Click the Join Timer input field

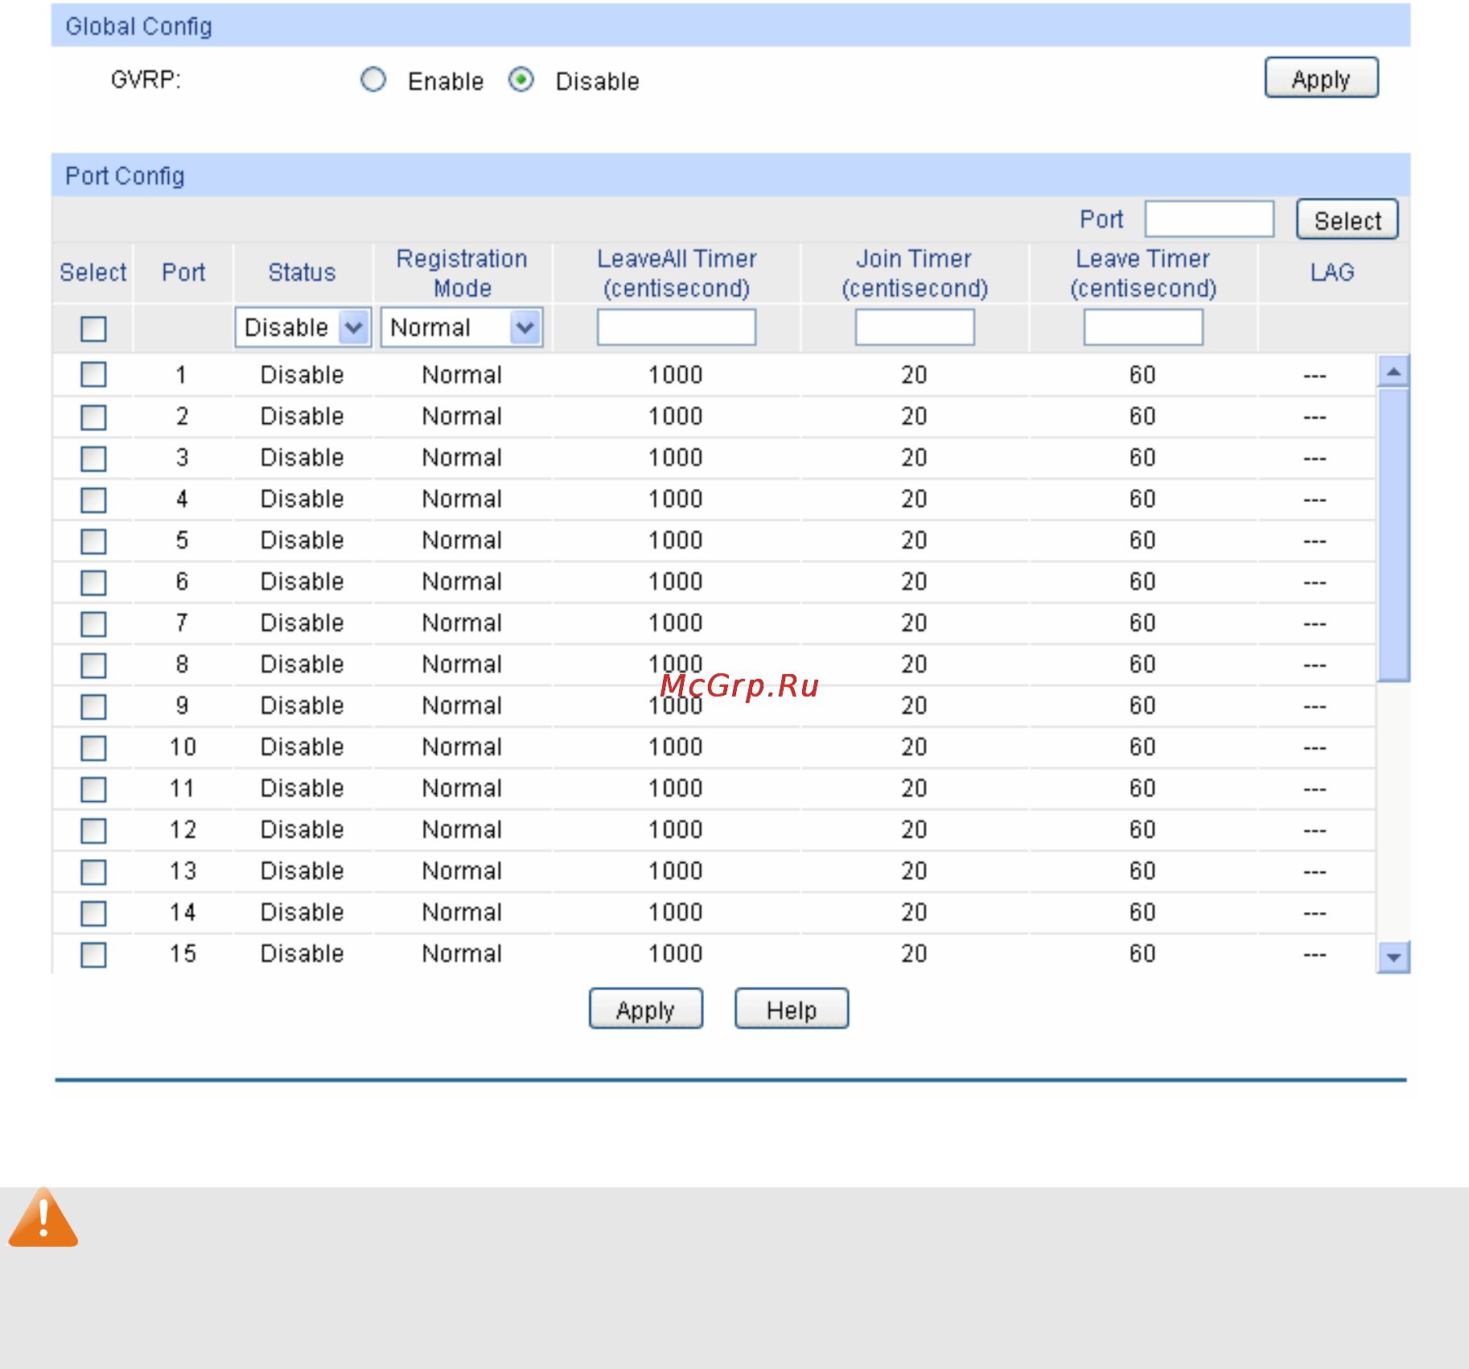(x=915, y=327)
